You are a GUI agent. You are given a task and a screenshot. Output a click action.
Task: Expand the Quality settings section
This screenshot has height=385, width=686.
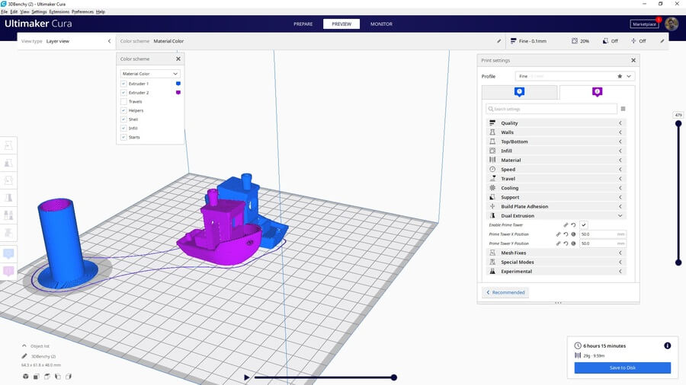point(555,123)
